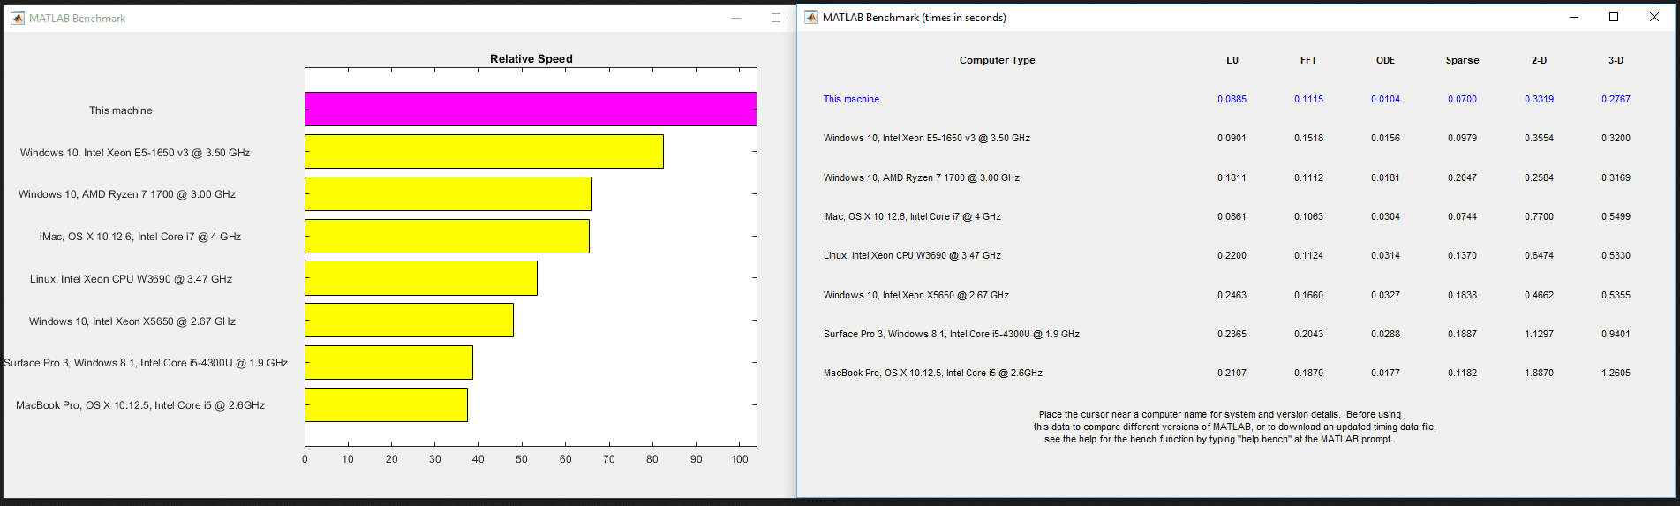Click Linux Xeon W3690 row name in table
This screenshot has width=1680, height=506.
coord(912,255)
